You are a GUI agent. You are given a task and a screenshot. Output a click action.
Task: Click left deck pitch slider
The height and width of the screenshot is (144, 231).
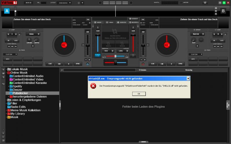pos(88,45)
